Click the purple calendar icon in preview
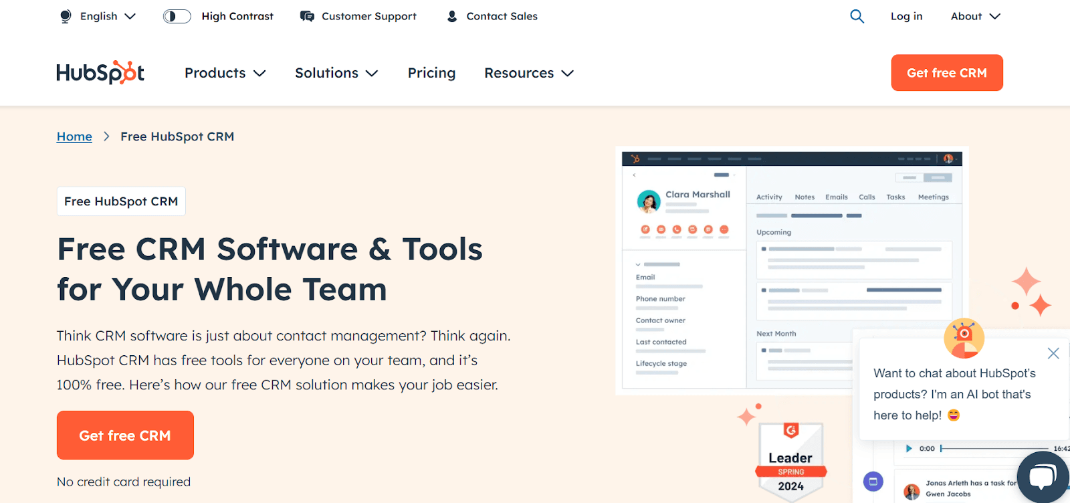The height and width of the screenshot is (503, 1070). pyautogui.click(x=873, y=481)
